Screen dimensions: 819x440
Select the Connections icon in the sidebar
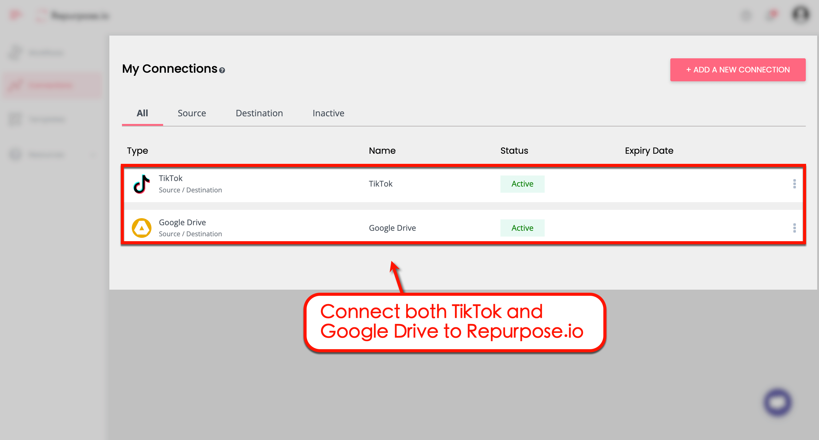pyautogui.click(x=15, y=85)
